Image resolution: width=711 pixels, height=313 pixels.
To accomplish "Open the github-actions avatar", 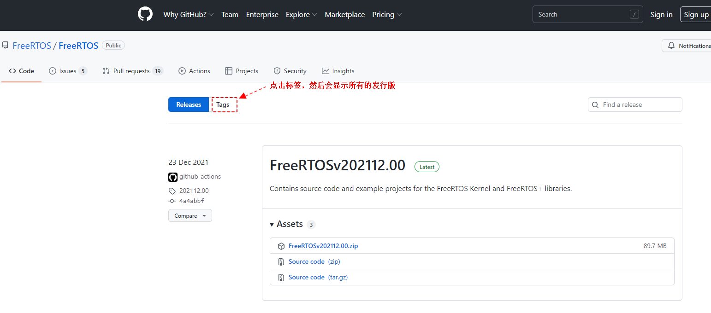I will (x=173, y=177).
